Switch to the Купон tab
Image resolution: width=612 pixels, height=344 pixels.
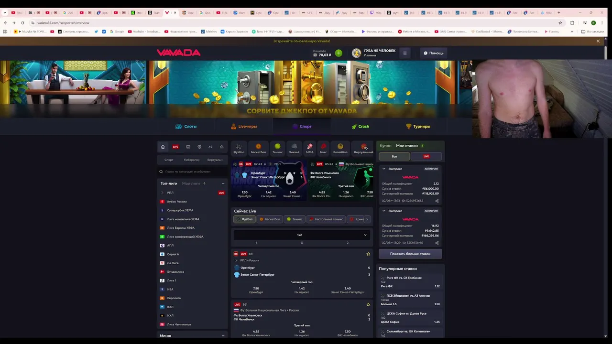point(385,146)
